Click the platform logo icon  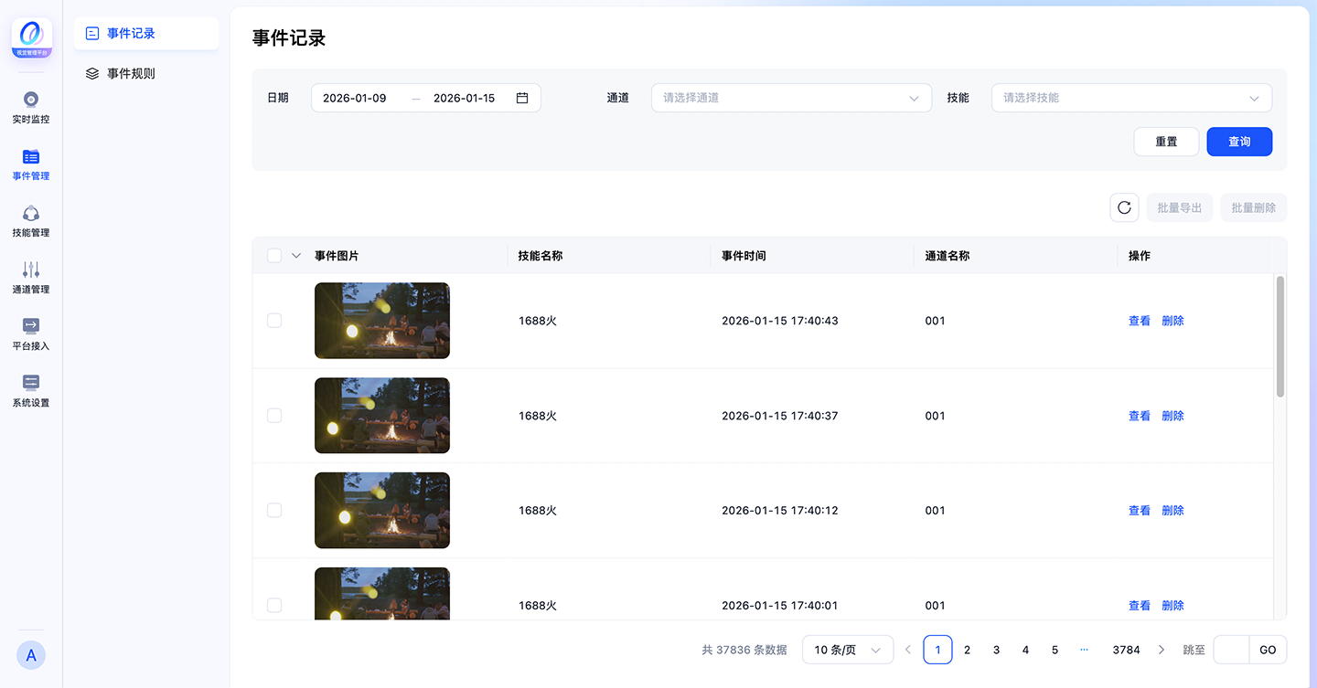[x=31, y=37]
